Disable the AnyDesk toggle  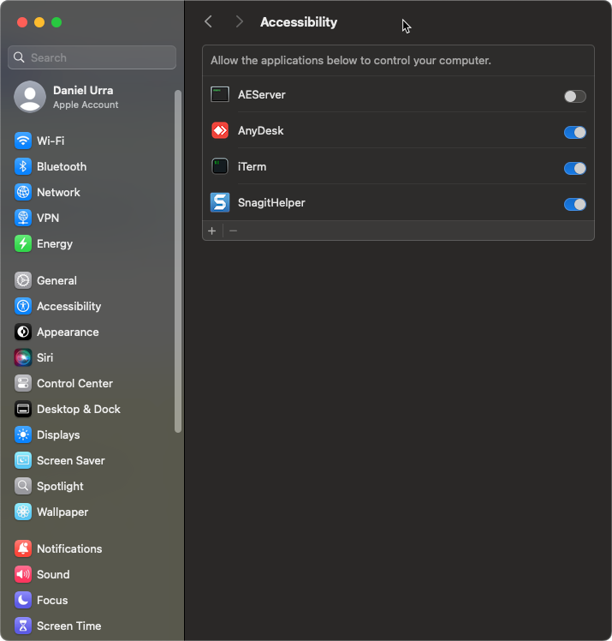(575, 133)
